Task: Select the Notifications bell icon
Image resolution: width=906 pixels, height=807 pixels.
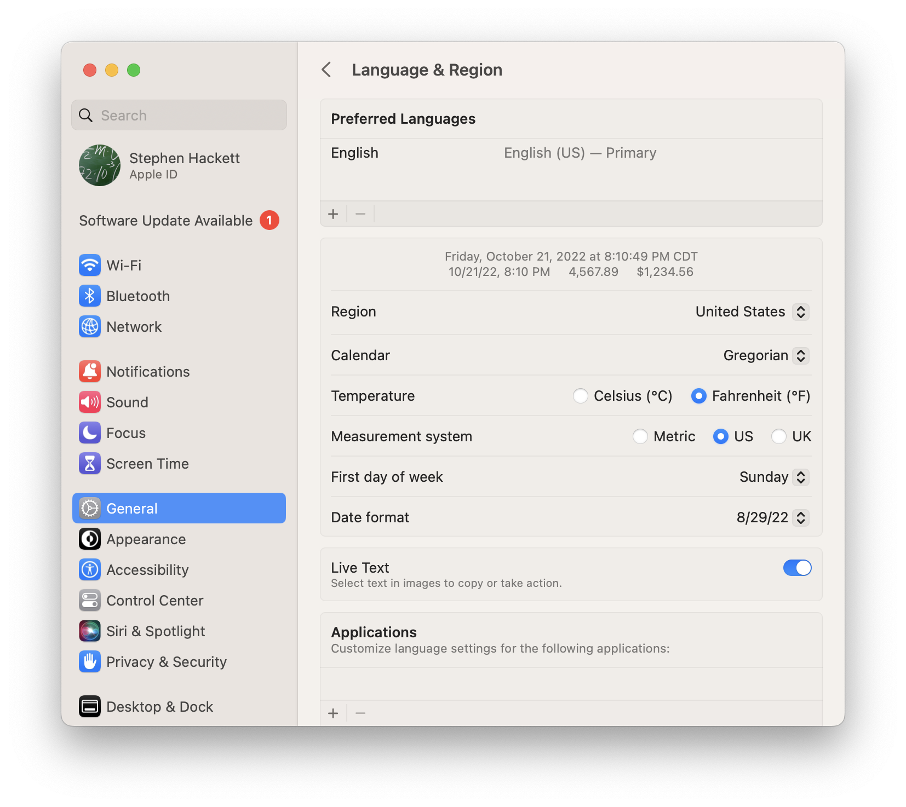Action: (90, 372)
